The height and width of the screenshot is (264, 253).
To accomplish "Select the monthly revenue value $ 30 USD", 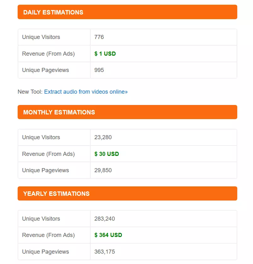I will (x=107, y=154).
